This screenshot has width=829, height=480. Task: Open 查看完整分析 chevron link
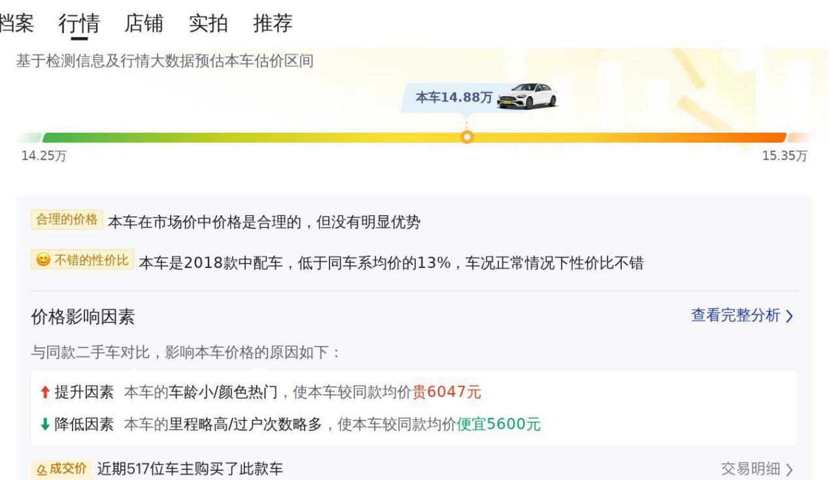(741, 316)
